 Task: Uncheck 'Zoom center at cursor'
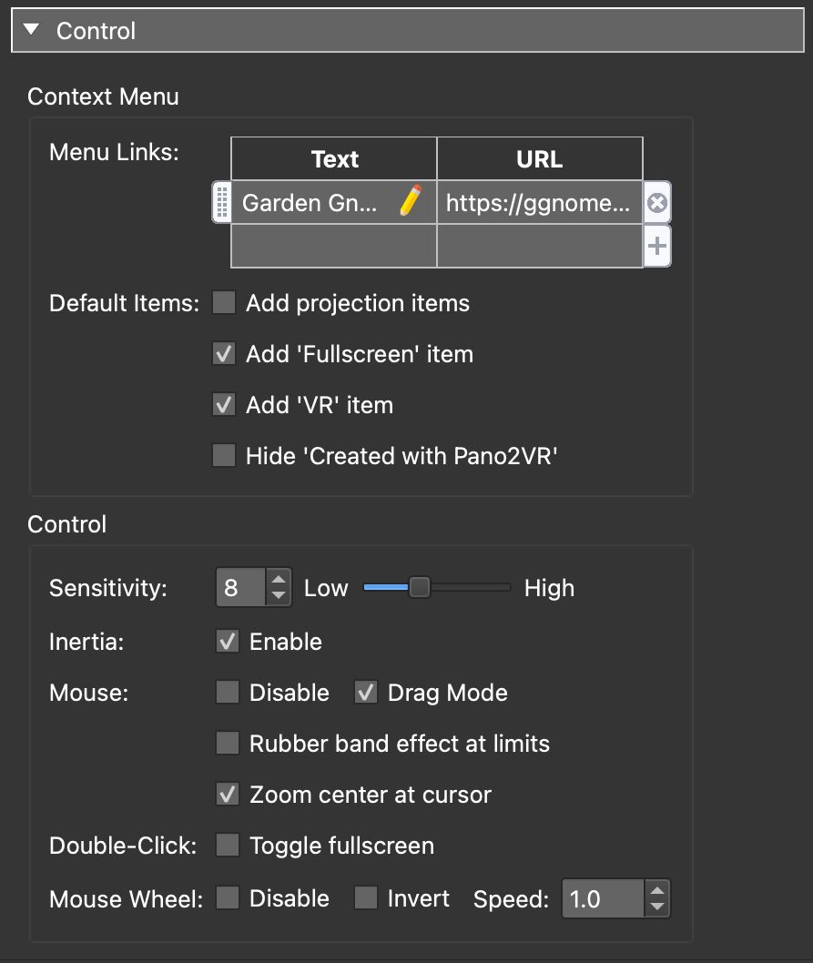(223, 794)
